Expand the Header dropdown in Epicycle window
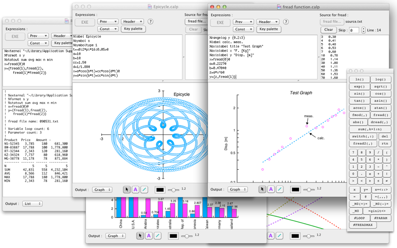 (x=132, y=21)
